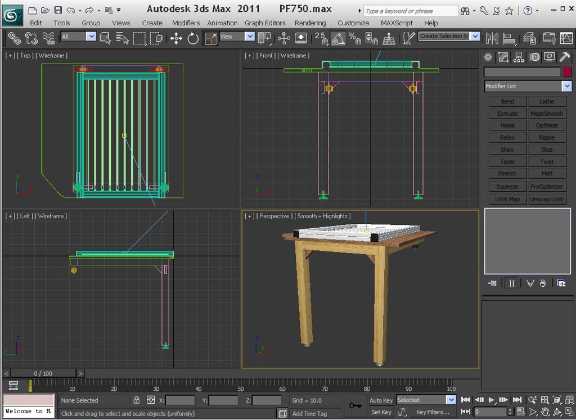This screenshot has width=576, height=420.
Task: Click the MeshSmooth modifier button
Action: pyautogui.click(x=547, y=114)
